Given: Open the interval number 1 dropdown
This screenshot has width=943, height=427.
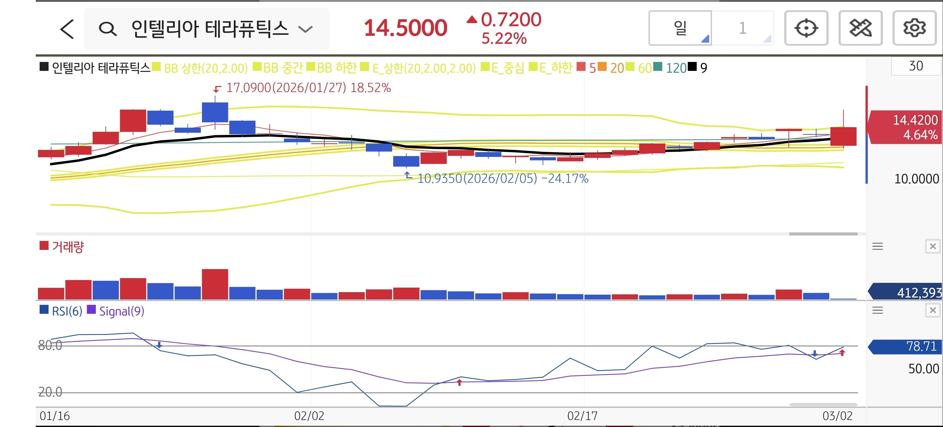Looking at the screenshot, I should pyautogui.click(x=742, y=28).
